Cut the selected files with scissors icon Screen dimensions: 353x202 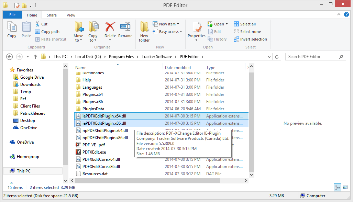37,24
